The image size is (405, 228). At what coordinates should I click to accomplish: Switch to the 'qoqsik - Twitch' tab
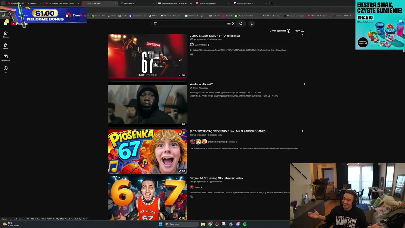[250, 3]
